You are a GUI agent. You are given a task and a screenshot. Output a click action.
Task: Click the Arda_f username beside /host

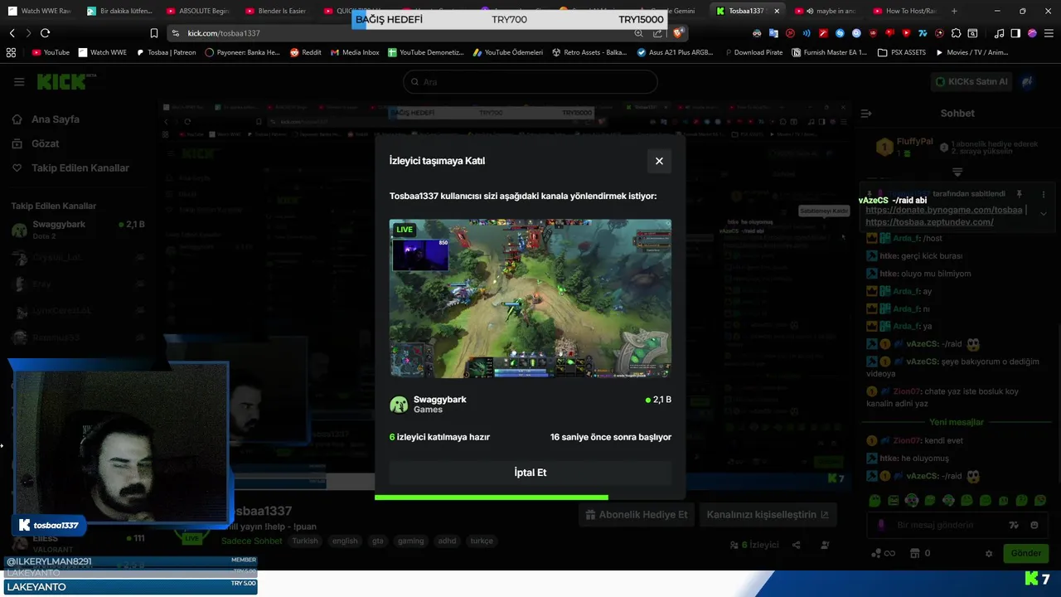[906, 239]
